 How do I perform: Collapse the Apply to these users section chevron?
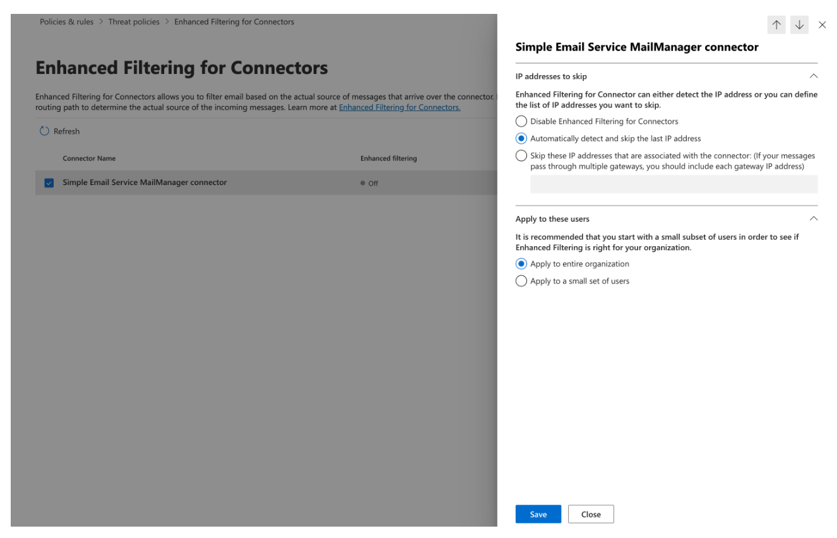(x=813, y=218)
